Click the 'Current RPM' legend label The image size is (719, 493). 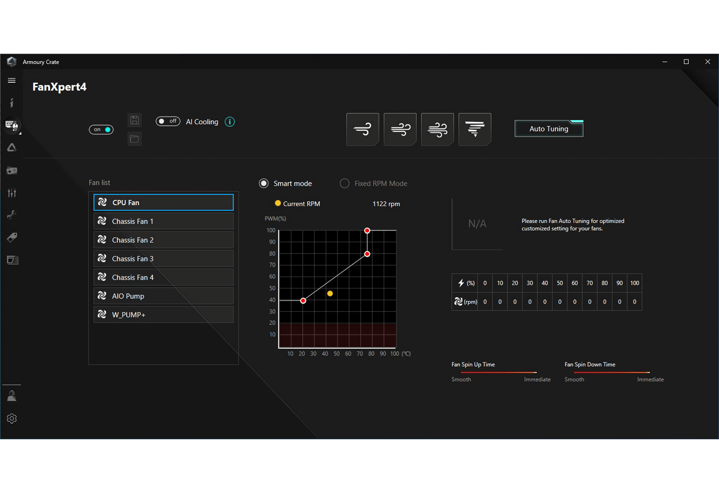(302, 204)
